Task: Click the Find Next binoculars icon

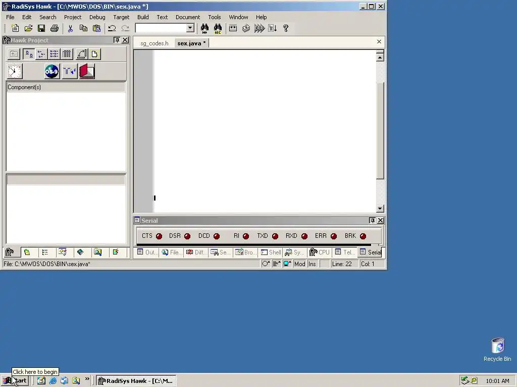Action: (x=205, y=29)
